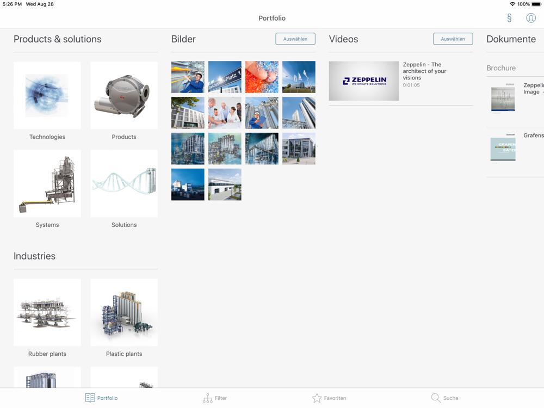Check the Wi-Fi status icon
The image size is (544, 408).
[x=512, y=4]
